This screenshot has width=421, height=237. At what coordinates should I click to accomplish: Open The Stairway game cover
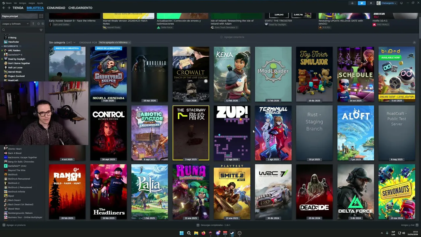click(191, 133)
